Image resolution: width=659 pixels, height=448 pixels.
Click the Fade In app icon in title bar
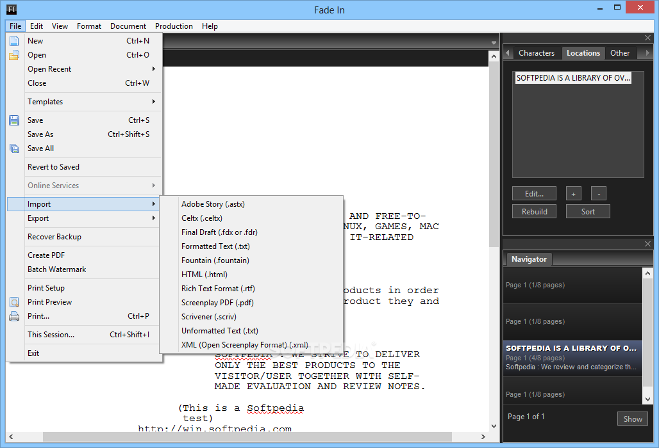pos(12,10)
